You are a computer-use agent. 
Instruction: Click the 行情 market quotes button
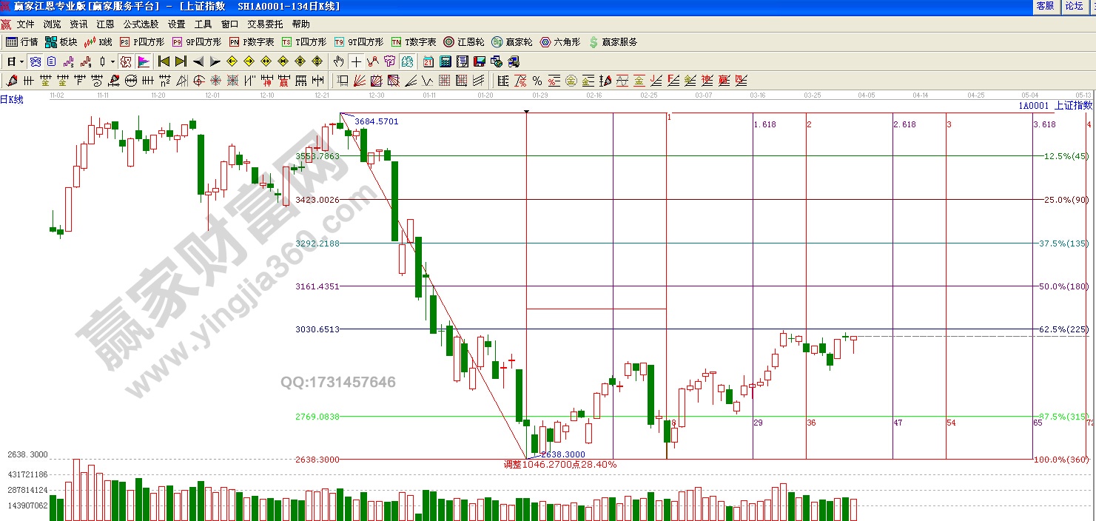22,42
